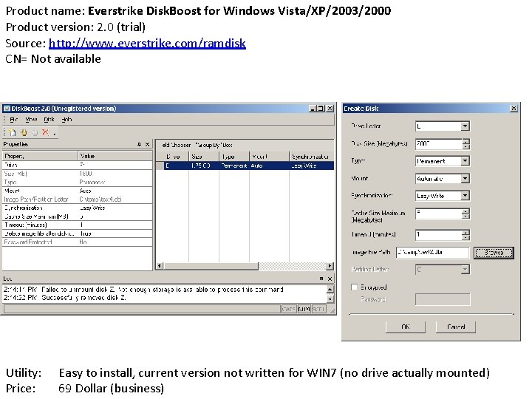The height and width of the screenshot is (399, 532).
Task: Decrease Disk Size with down spinner
Action: 465,146
